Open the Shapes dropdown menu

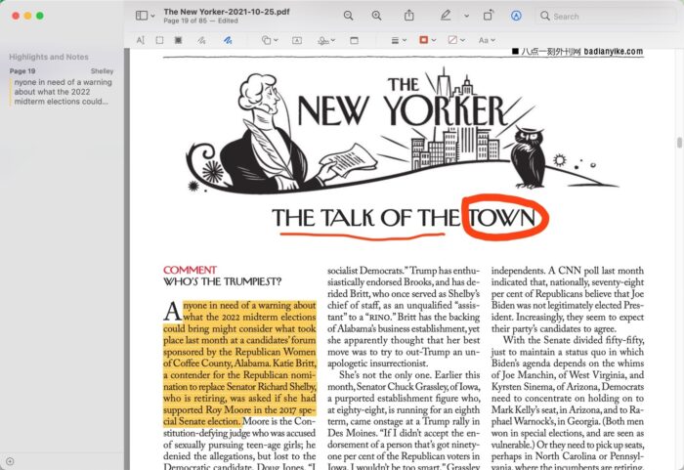tap(269, 41)
